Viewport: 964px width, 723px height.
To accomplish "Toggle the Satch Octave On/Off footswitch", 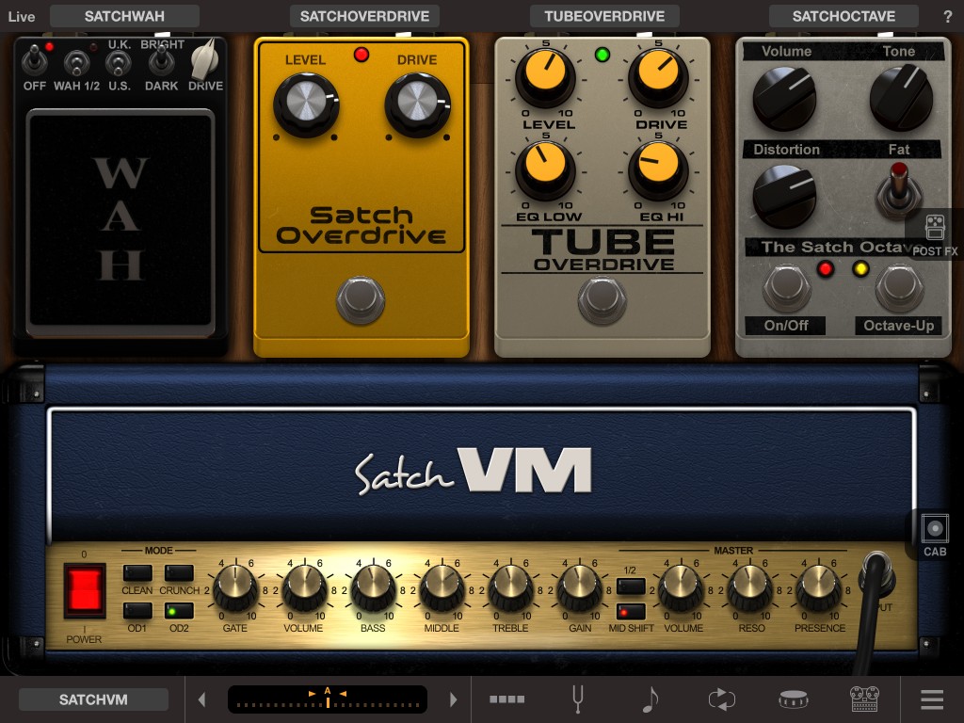I will click(786, 288).
